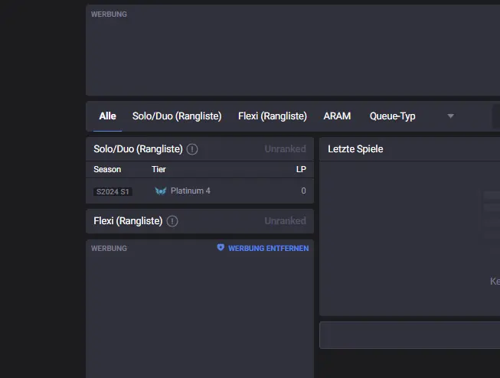Click the Season column header

click(107, 169)
